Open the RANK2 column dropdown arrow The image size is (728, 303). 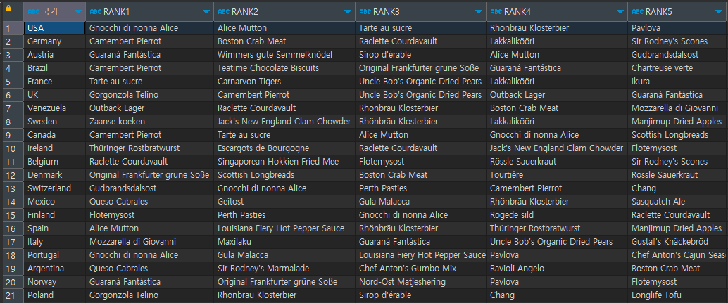tap(347, 11)
